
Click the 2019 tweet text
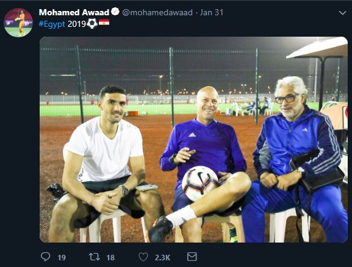coord(77,24)
